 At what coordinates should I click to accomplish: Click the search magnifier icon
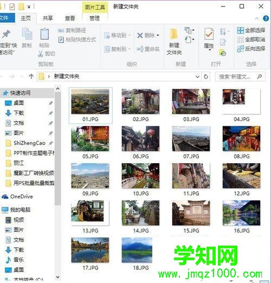coord(260,76)
